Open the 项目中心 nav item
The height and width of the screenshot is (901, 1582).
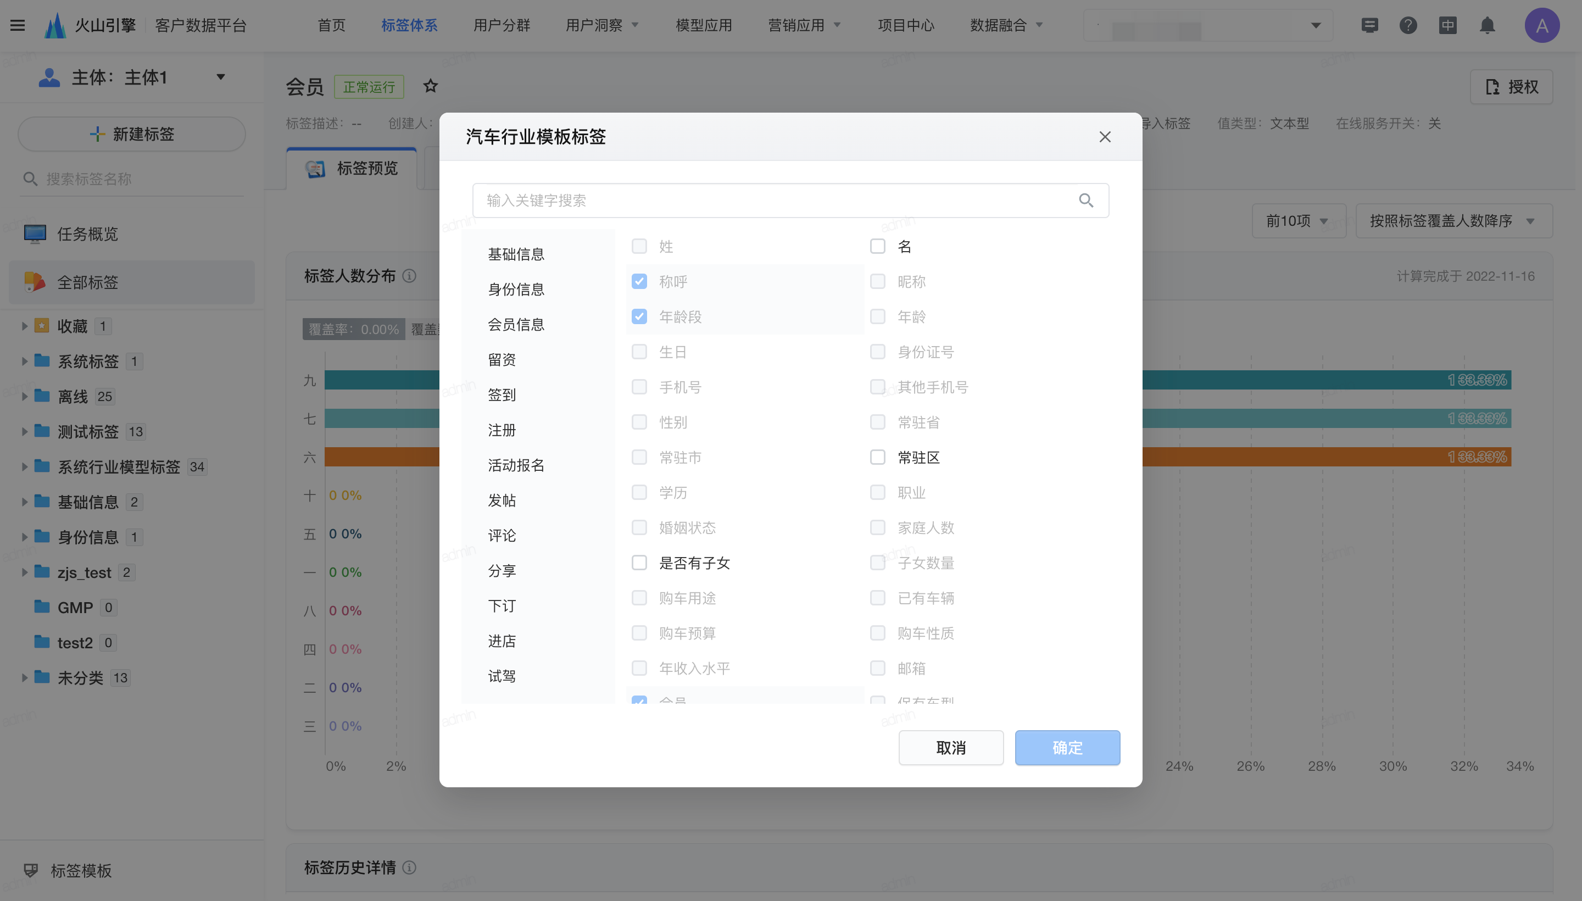906,25
